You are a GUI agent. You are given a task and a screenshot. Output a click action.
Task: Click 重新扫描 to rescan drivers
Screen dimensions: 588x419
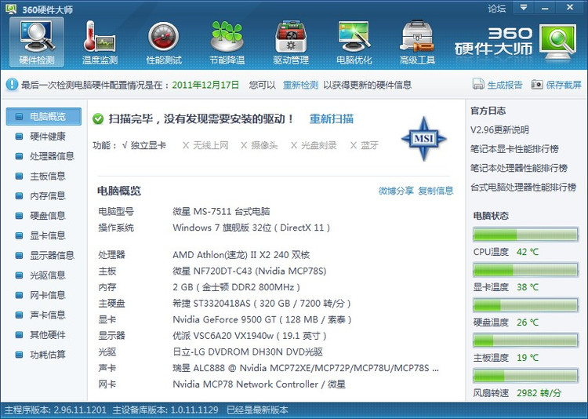click(332, 119)
